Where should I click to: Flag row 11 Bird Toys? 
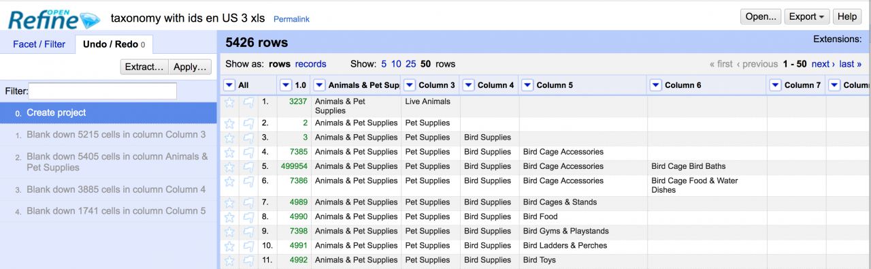pos(248,260)
